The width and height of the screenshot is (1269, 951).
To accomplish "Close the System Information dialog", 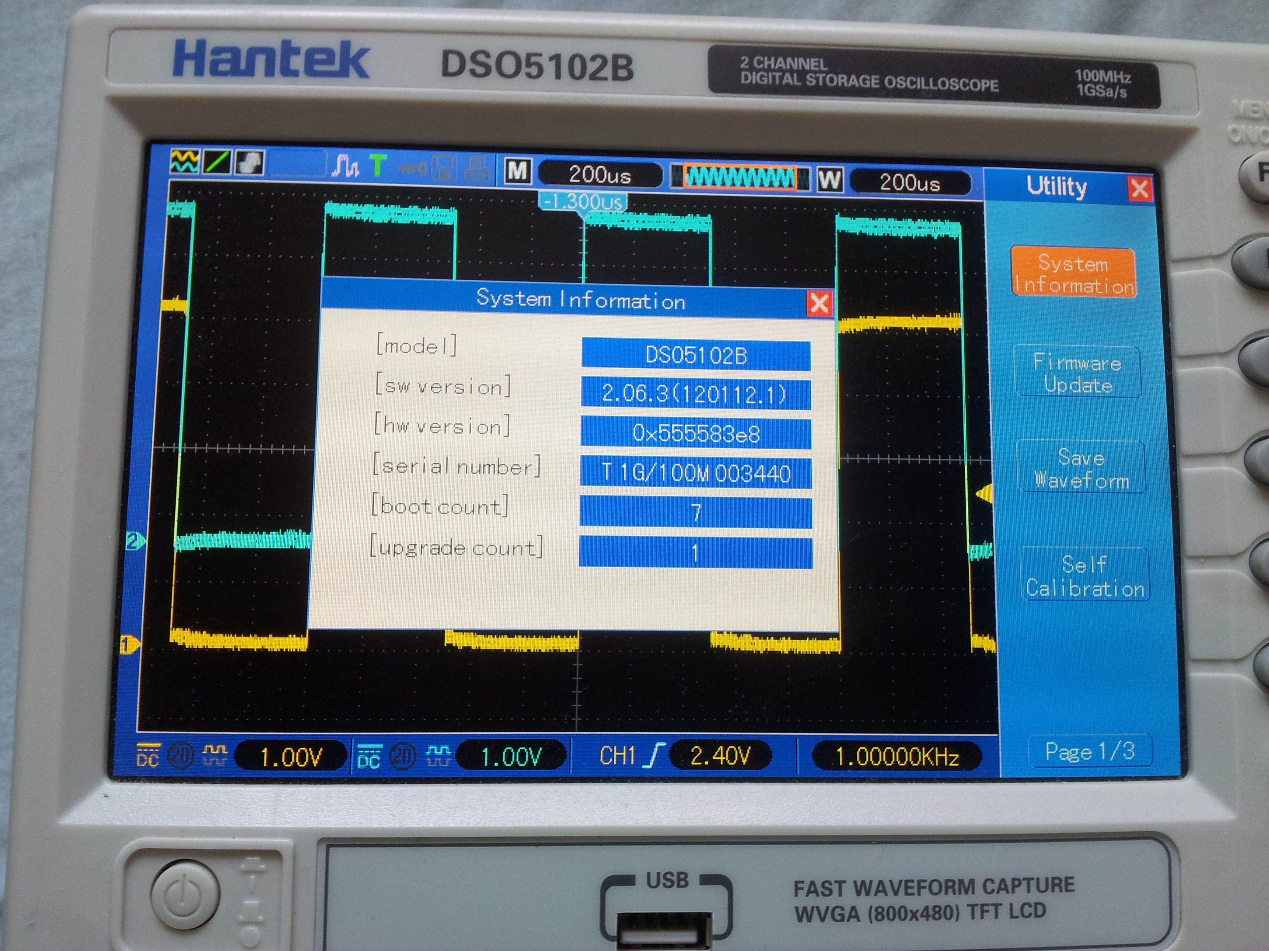I will click(819, 303).
